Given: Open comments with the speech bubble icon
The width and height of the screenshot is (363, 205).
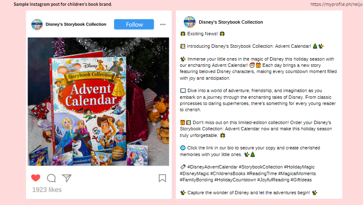Looking at the screenshot, I should coord(51,178).
